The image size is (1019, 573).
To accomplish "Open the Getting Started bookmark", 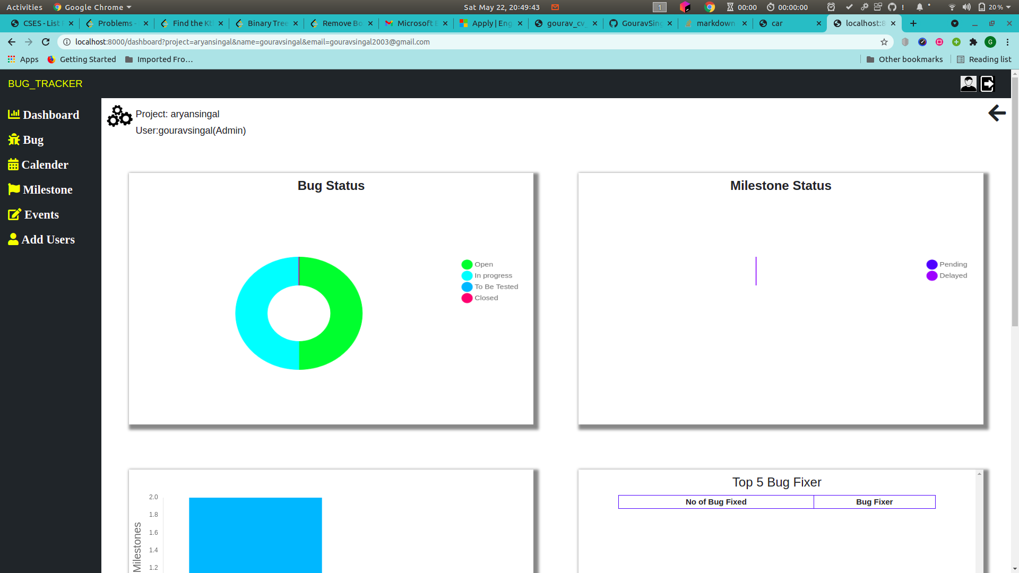I will (x=81, y=59).
